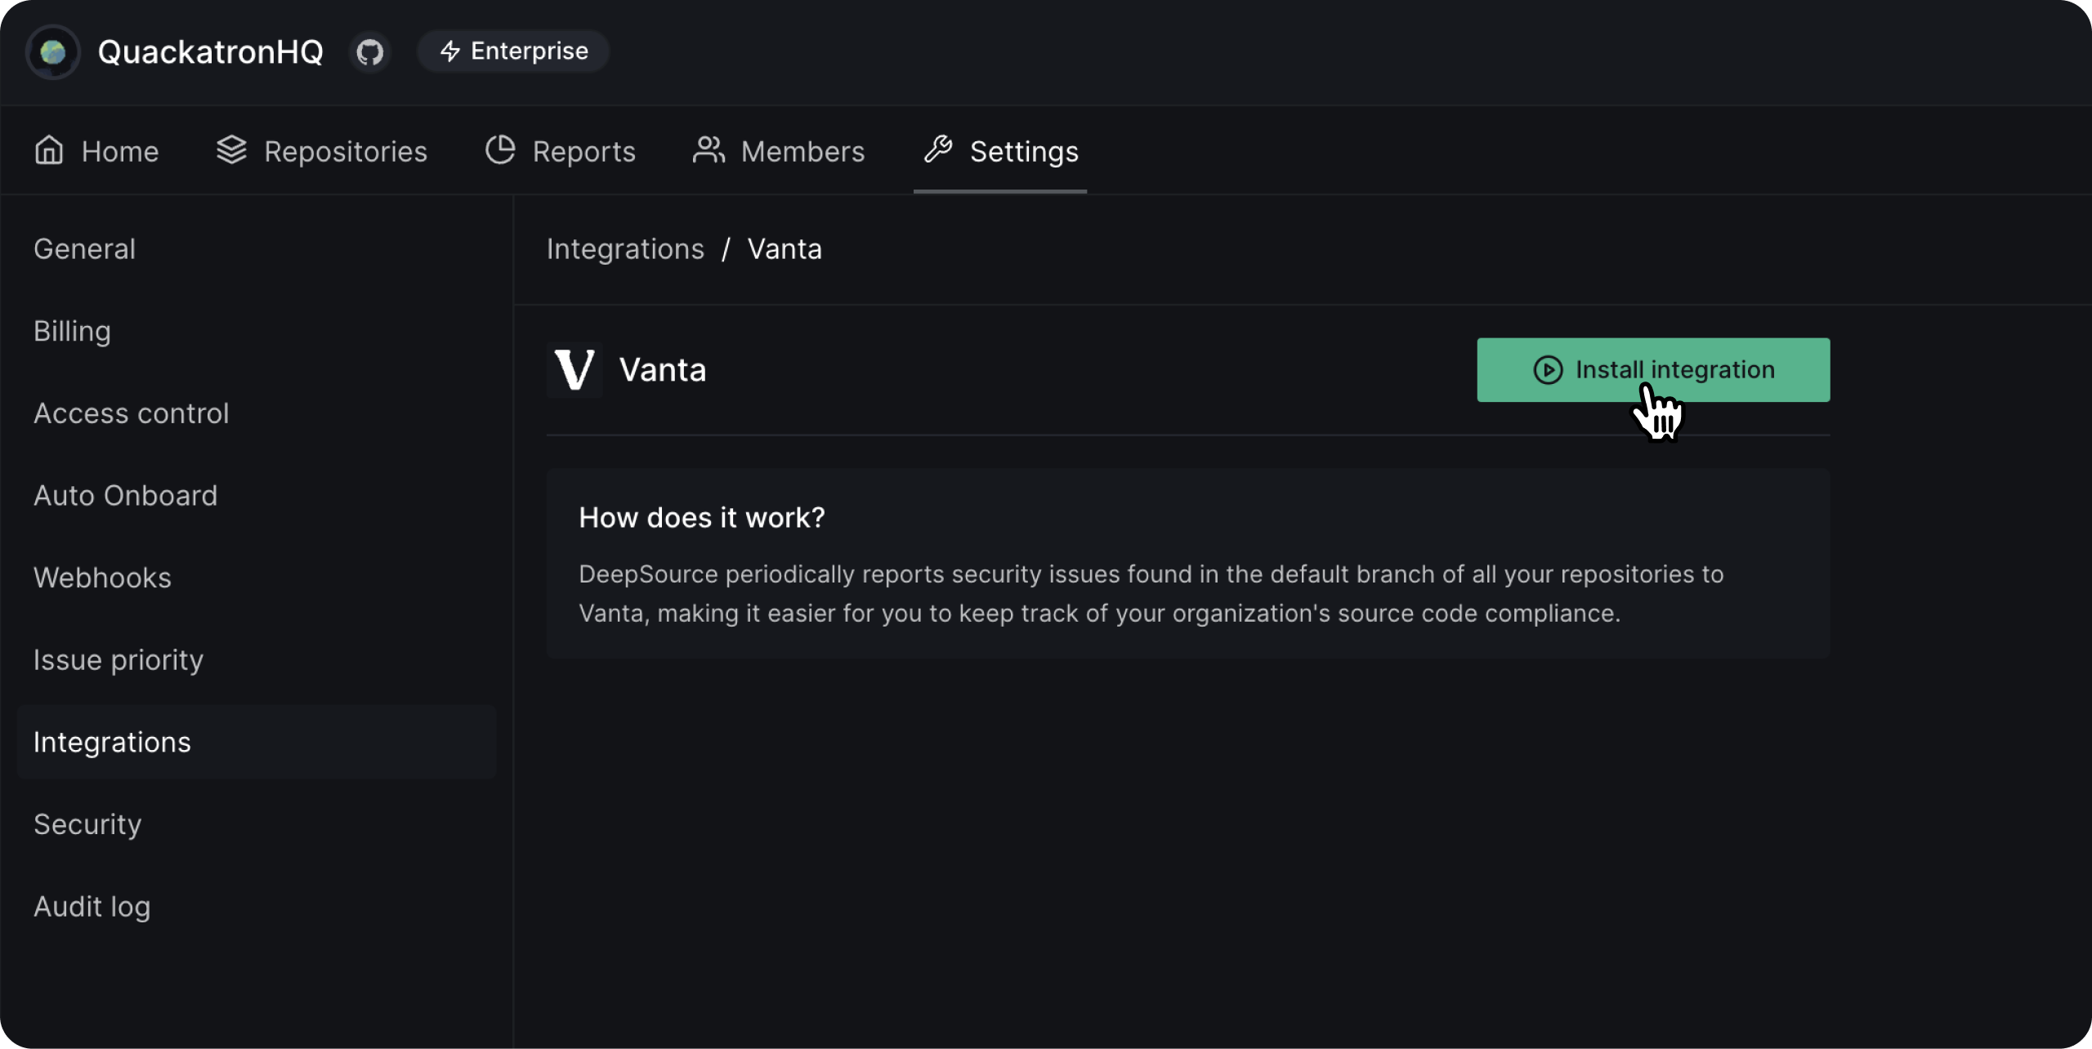Click the Settings wrench icon

tap(938, 150)
